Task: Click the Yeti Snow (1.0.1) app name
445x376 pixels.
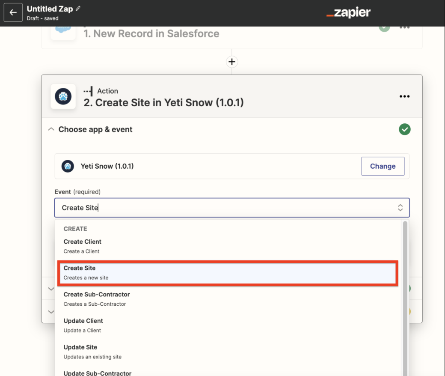Action: click(107, 166)
